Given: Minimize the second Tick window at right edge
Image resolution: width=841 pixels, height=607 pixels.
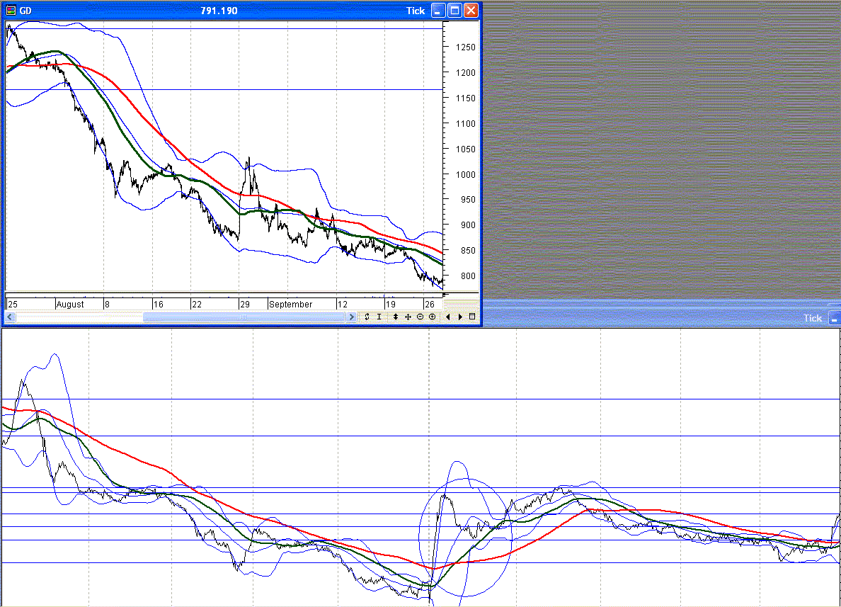Looking at the screenshot, I should 835,318.
